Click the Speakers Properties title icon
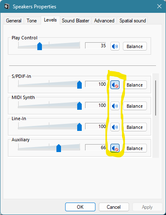The image size is (166, 215). 7,7
